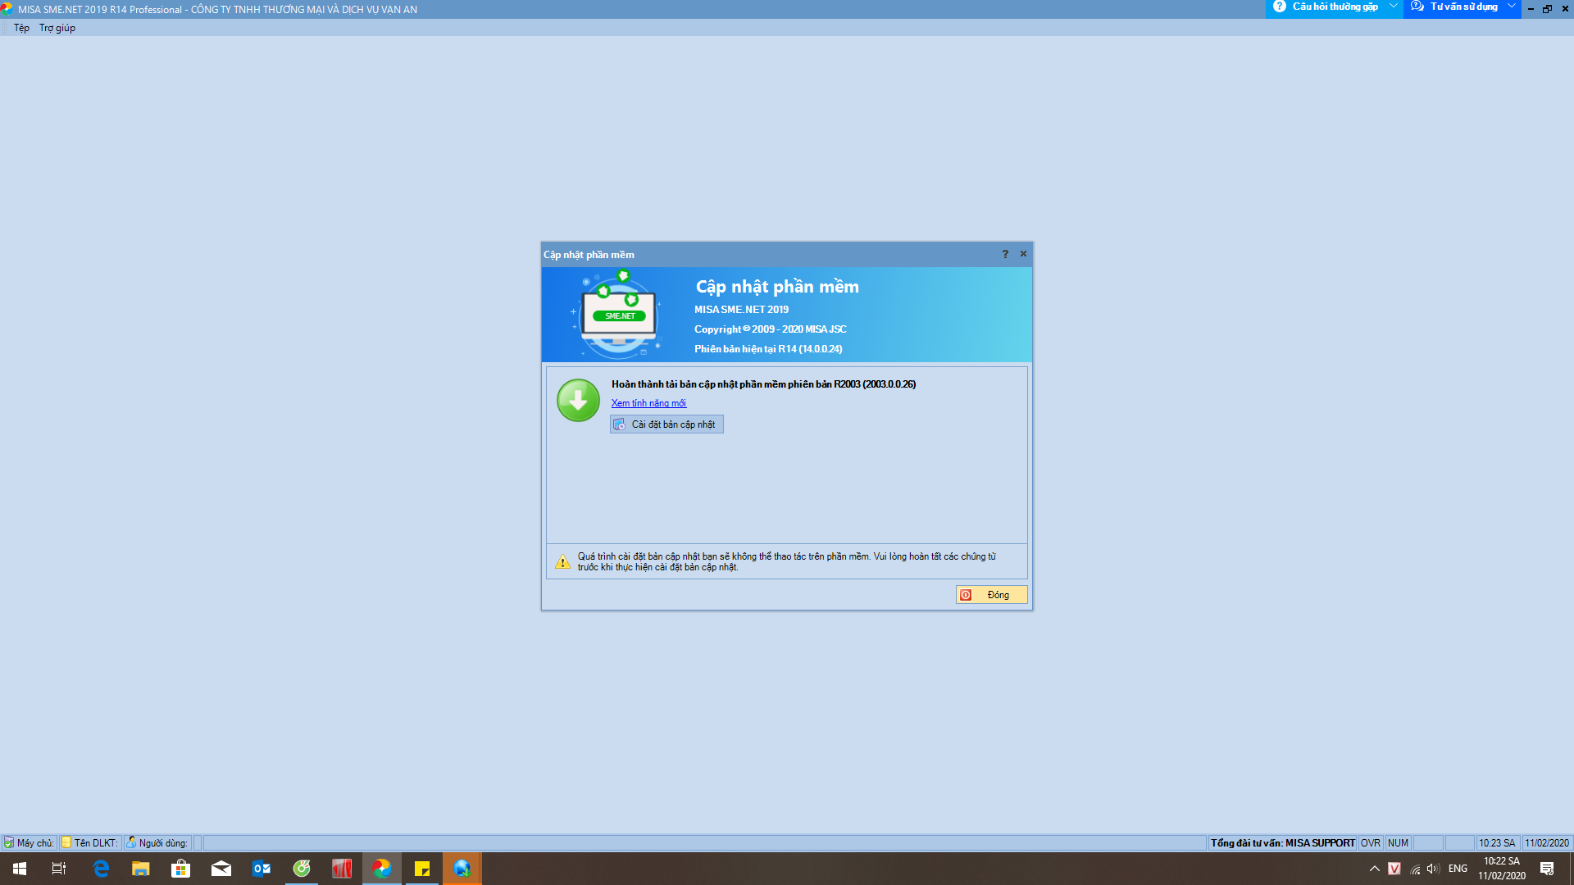Expand the Tư vấn sử dụng dropdown arrow
This screenshot has width=1574, height=885.
(1511, 7)
